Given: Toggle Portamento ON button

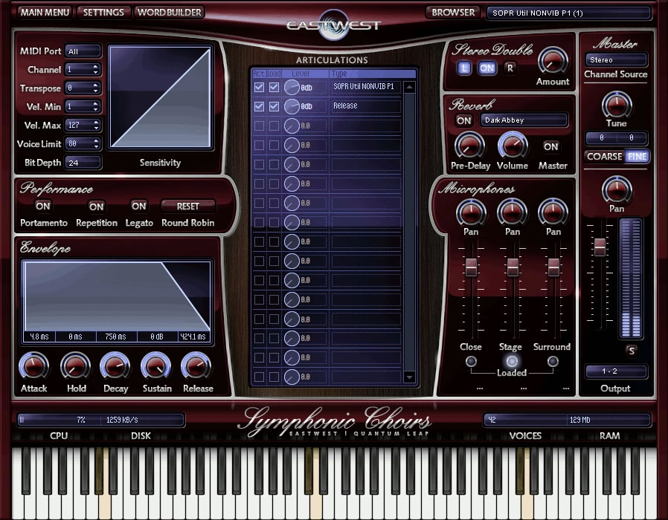Looking at the screenshot, I should click(x=43, y=207).
